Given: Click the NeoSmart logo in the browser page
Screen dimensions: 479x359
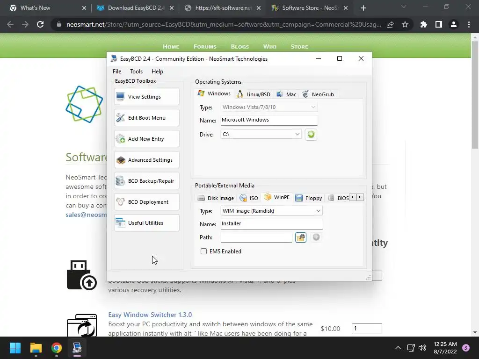Looking at the screenshot, I should click(x=84, y=104).
